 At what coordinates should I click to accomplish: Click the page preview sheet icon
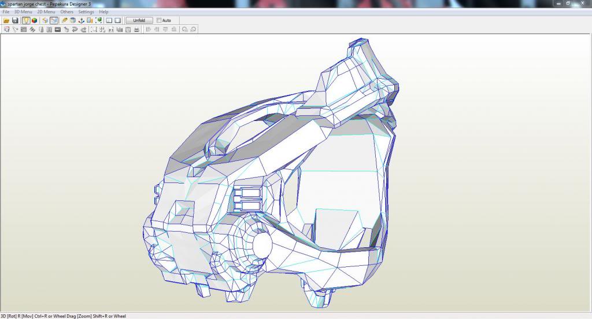click(x=128, y=30)
